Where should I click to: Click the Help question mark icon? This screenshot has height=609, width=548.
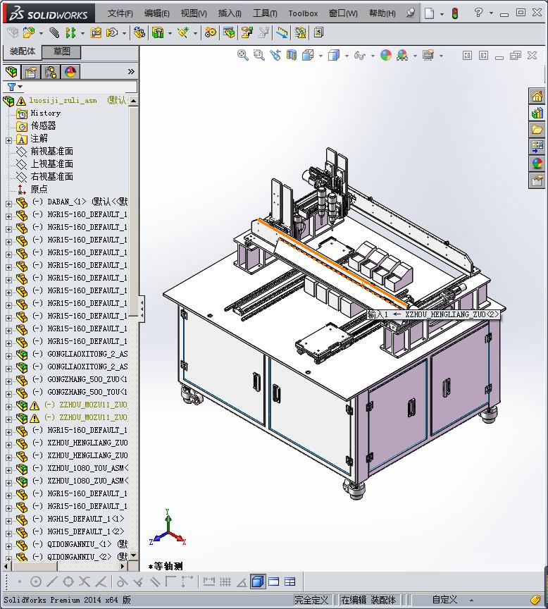(x=478, y=13)
